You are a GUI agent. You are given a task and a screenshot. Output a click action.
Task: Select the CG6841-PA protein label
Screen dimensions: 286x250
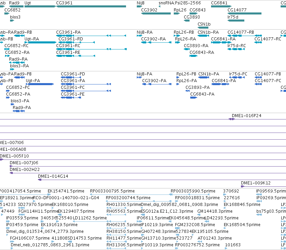(224, 81)
